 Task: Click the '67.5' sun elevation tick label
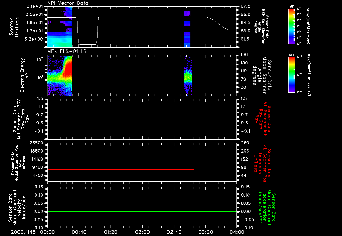coord(245,6)
